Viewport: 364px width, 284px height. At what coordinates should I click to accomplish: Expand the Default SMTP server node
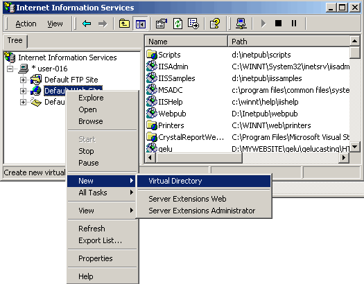click(x=23, y=102)
